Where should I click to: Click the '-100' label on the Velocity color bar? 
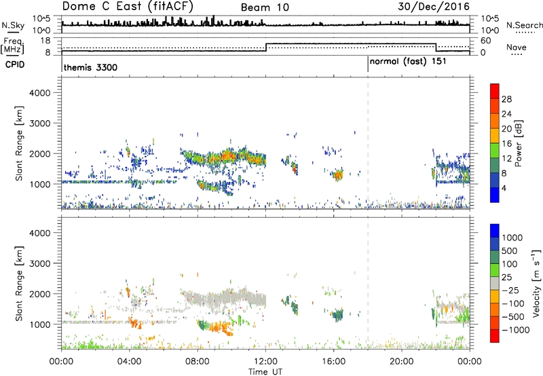513,303
